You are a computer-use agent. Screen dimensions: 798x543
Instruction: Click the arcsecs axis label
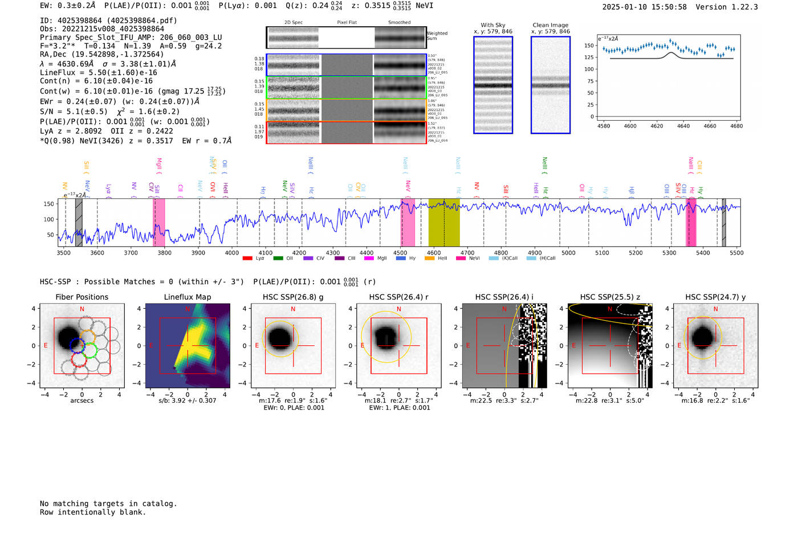click(82, 401)
